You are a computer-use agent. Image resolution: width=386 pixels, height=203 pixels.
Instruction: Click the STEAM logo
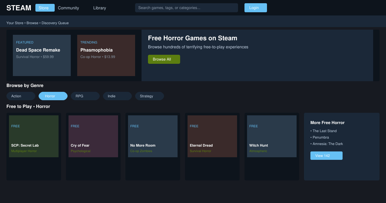pyautogui.click(x=19, y=8)
